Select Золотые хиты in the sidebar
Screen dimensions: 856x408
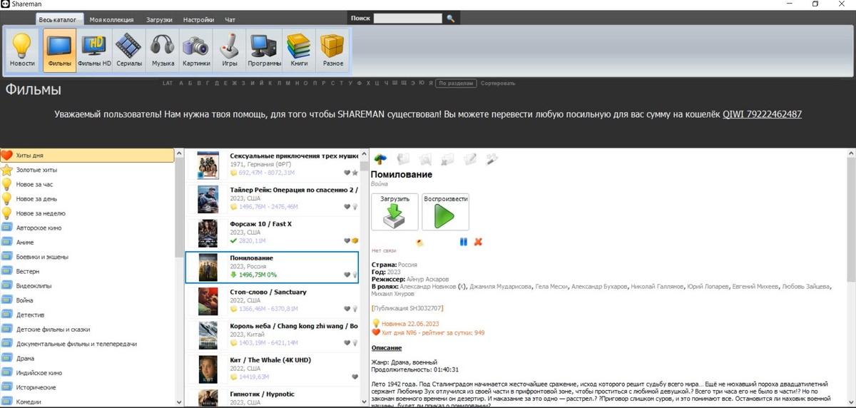click(87, 170)
